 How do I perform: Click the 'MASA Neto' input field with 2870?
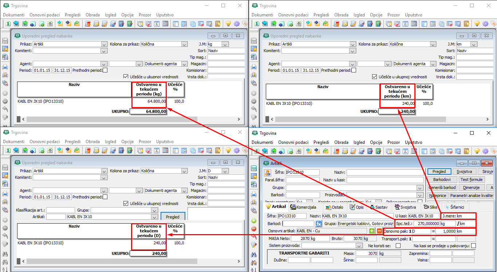(300, 239)
